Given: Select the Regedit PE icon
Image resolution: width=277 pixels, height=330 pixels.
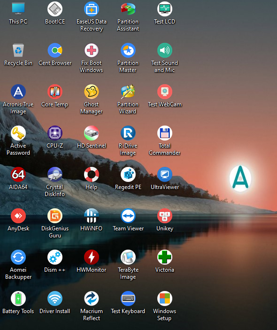Looking at the screenshot, I should click(x=128, y=174).
